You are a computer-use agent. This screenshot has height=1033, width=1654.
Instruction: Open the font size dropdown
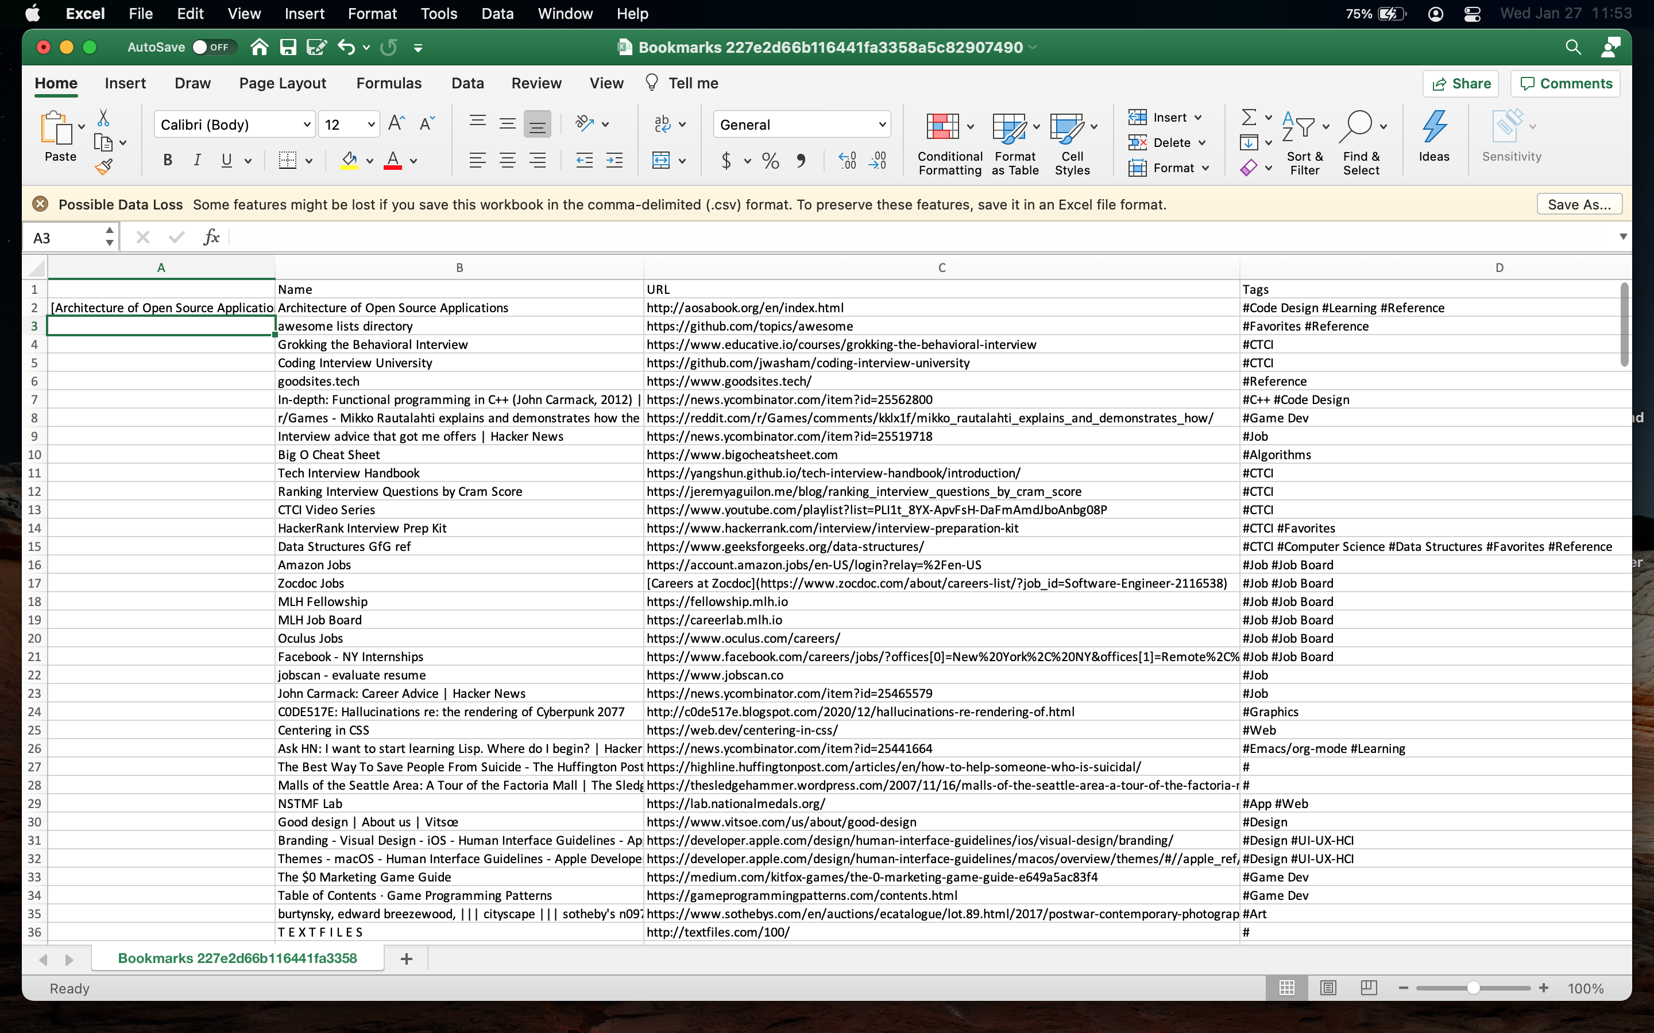coord(371,125)
